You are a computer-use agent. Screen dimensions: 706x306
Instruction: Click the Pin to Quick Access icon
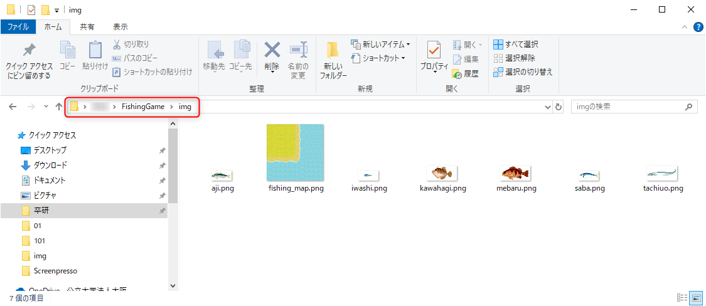tap(29, 51)
